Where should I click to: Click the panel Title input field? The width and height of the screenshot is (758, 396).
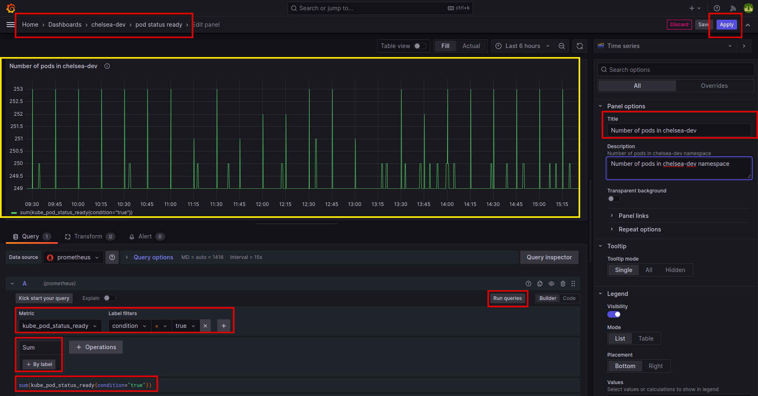pos(678,130)
